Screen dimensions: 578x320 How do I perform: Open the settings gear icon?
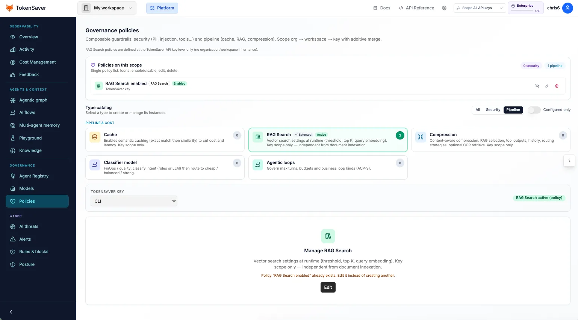click(x=444, y=8)
